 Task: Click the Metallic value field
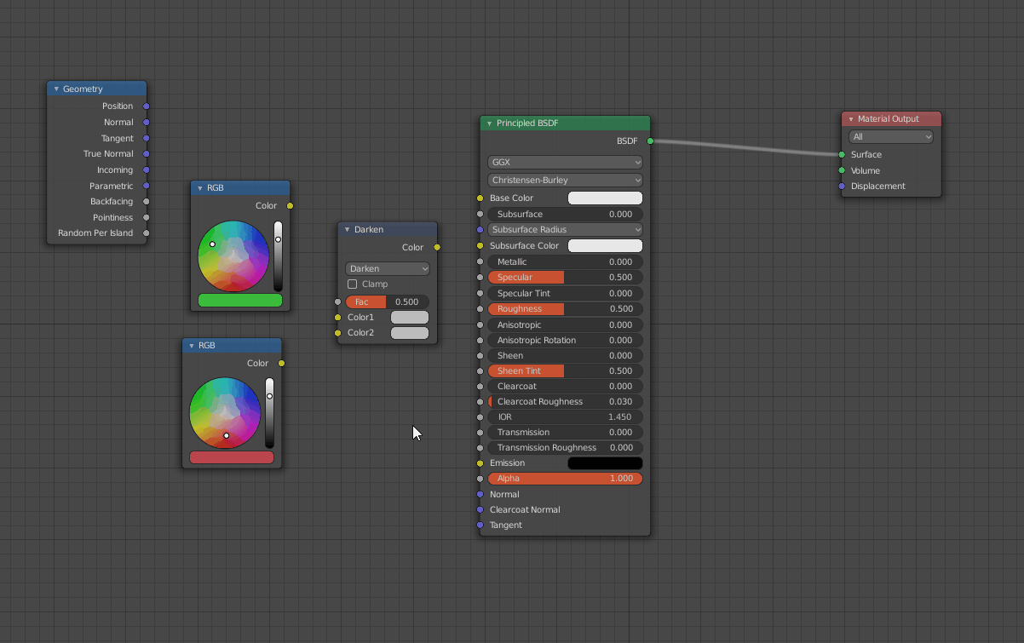566,261
